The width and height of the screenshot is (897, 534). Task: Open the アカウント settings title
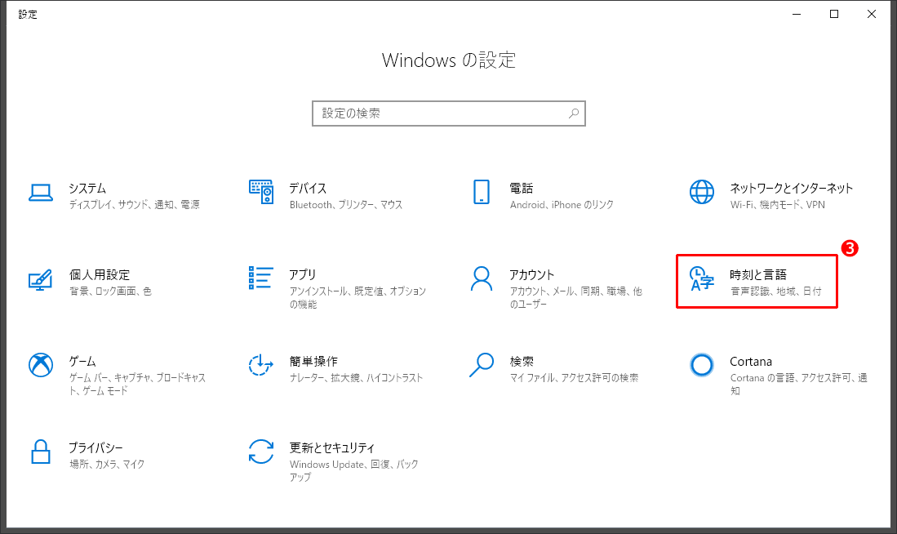pos(532,274)
